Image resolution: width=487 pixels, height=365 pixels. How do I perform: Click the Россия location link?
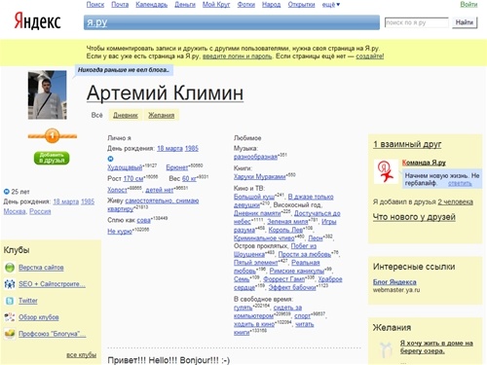40,211
